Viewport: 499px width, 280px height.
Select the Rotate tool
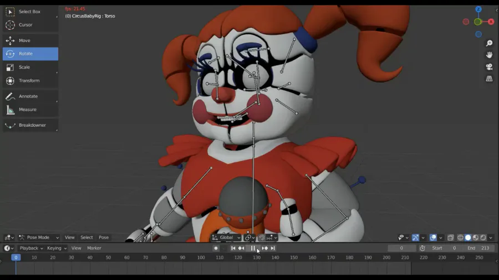30,54
